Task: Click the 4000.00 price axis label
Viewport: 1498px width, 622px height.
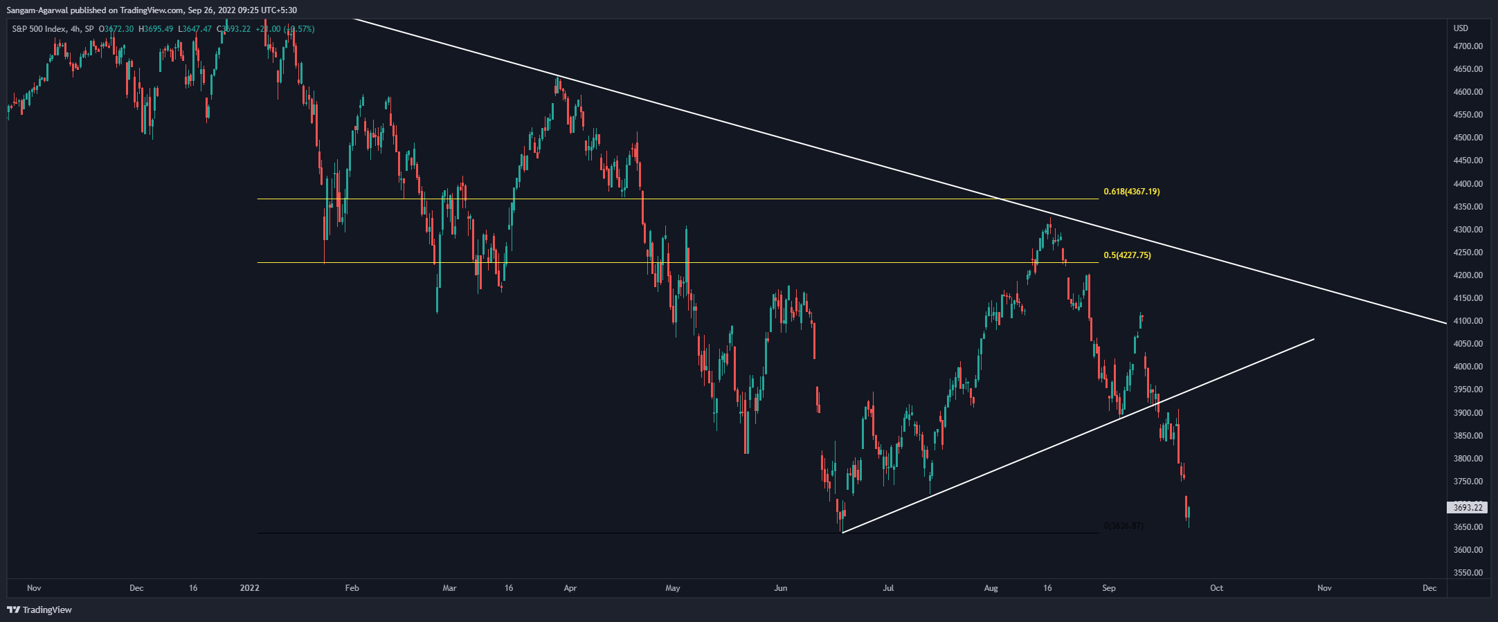Action: [1468, 367]
